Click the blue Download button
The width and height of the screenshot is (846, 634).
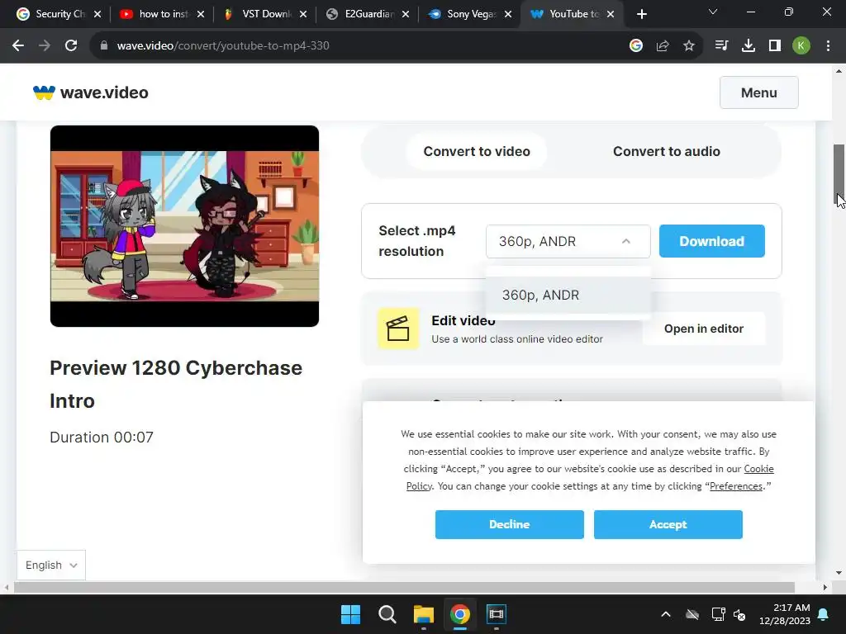tap(711, 241)
